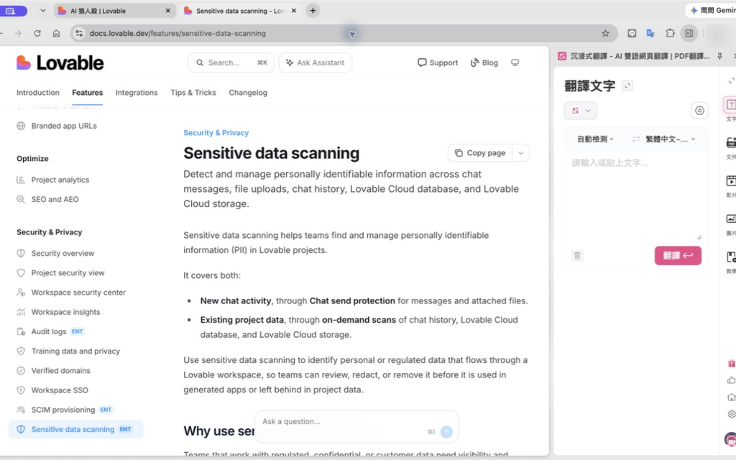Image resolution: width=736 pixels, height=460 pixels.
Task: Open the tab search chevron in tab strip
Action: 42,10
